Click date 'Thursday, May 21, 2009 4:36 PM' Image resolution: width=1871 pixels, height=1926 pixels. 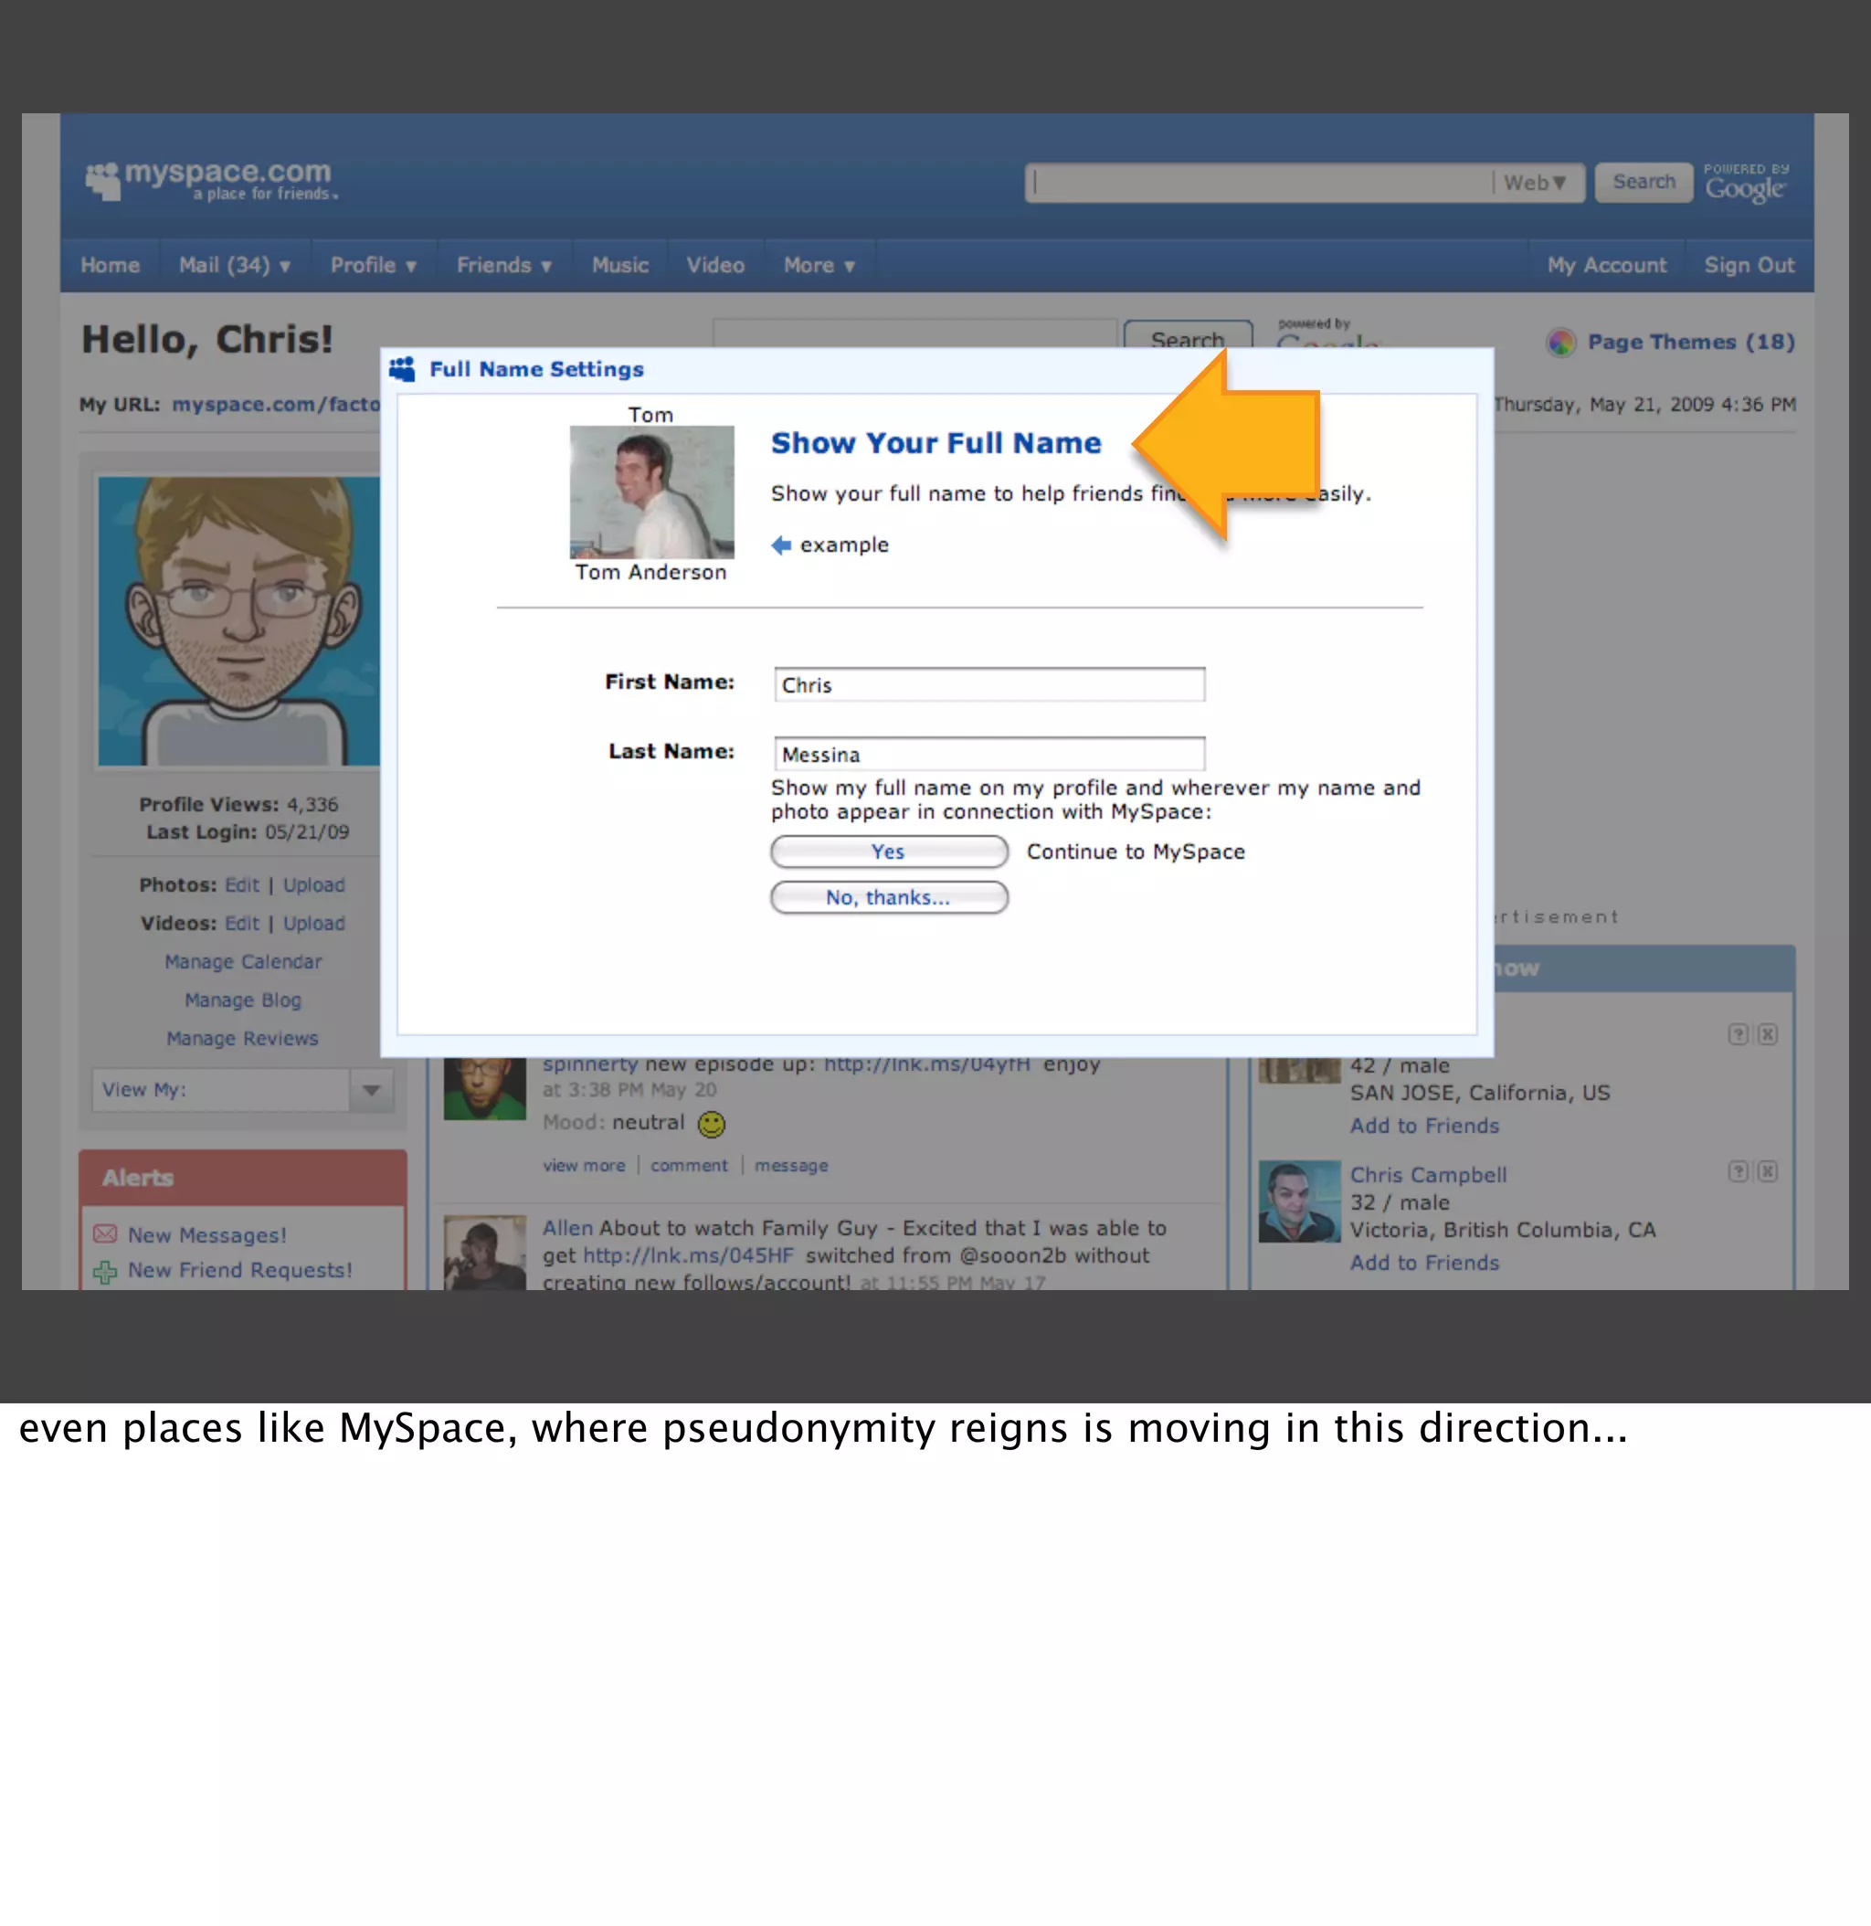click(1644, 405)
